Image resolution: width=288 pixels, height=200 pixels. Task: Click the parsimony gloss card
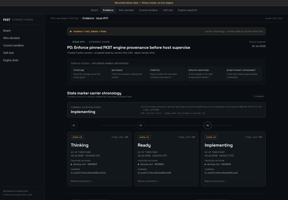[x=128, y=74]
